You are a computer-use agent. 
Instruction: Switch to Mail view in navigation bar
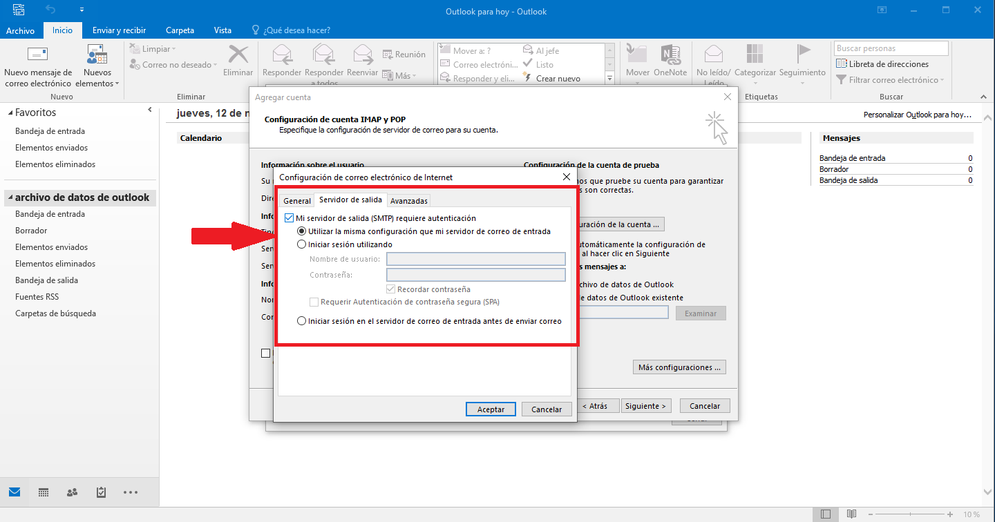pos(15,492)
